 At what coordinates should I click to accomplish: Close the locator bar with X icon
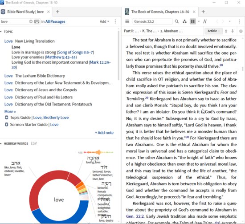(x=241, y=31)
